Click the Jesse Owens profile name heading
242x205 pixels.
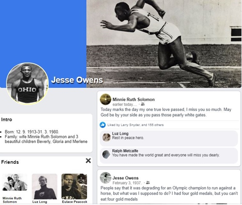[77, 80]
